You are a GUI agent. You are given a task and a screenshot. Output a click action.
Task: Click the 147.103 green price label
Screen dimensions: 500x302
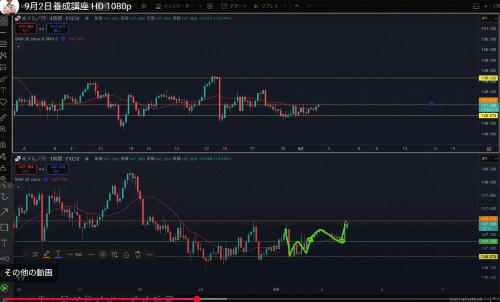(x=488, y=242)
